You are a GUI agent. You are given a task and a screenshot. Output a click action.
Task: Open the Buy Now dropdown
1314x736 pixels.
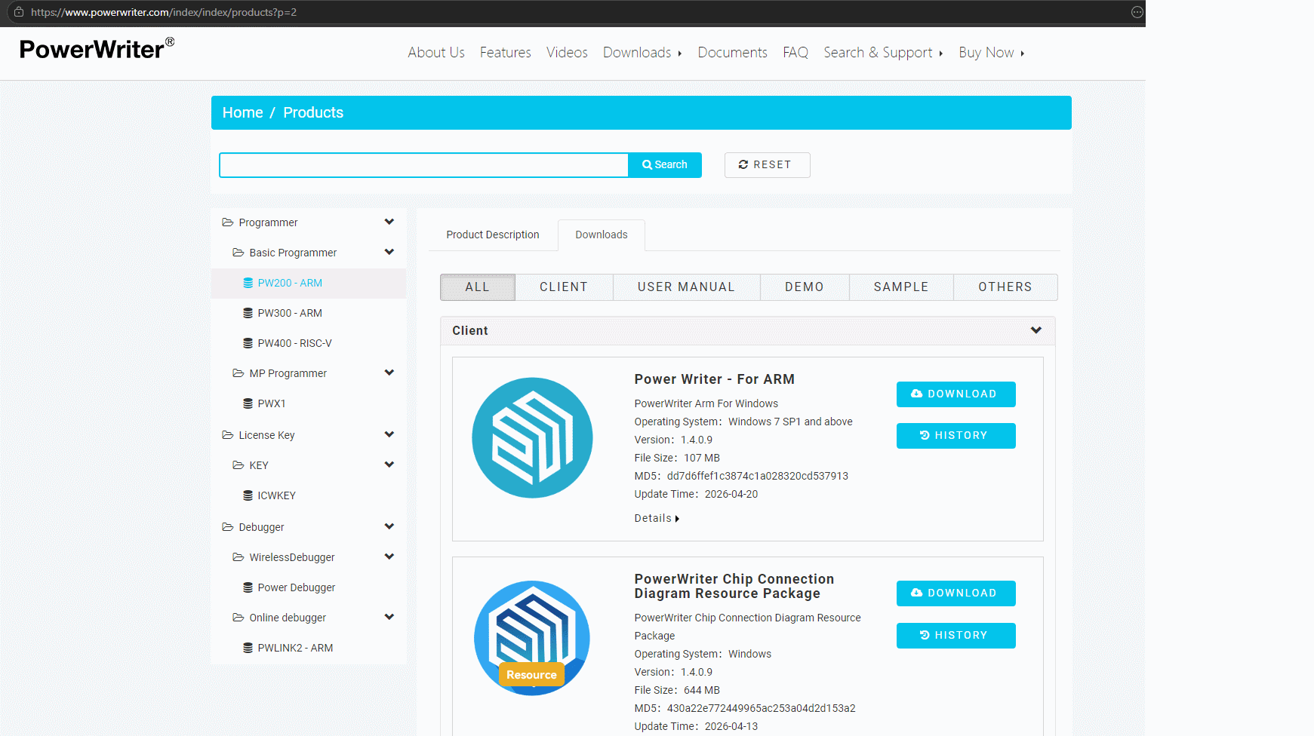992,53
